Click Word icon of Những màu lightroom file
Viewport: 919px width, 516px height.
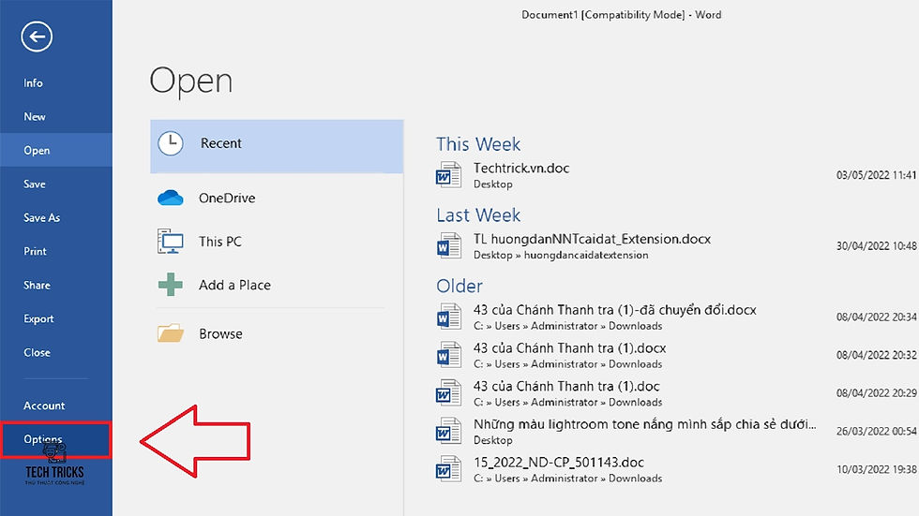click(448, 431)
